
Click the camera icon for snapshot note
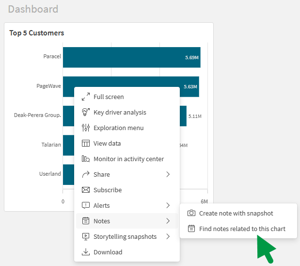coord(191,213)
